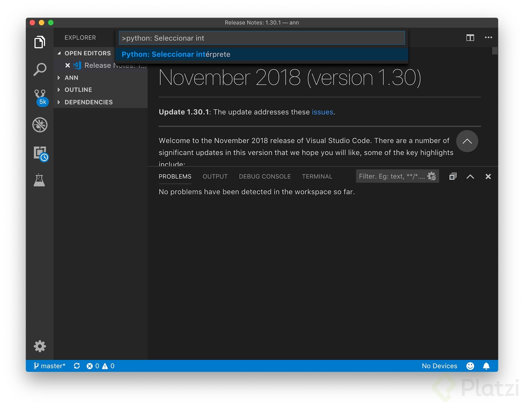Open the Explorer view in the activity bar
Viewport: 524px width, 406px height.
[x=40, y=42]
